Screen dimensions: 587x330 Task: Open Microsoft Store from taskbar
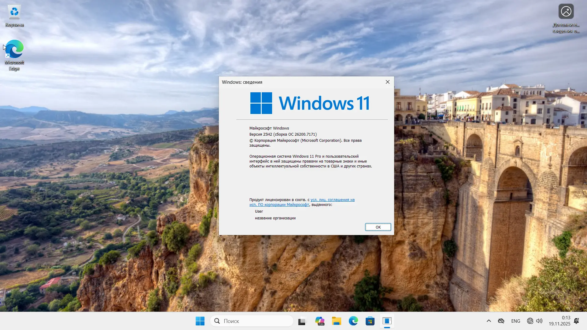(x=370, y=321)
